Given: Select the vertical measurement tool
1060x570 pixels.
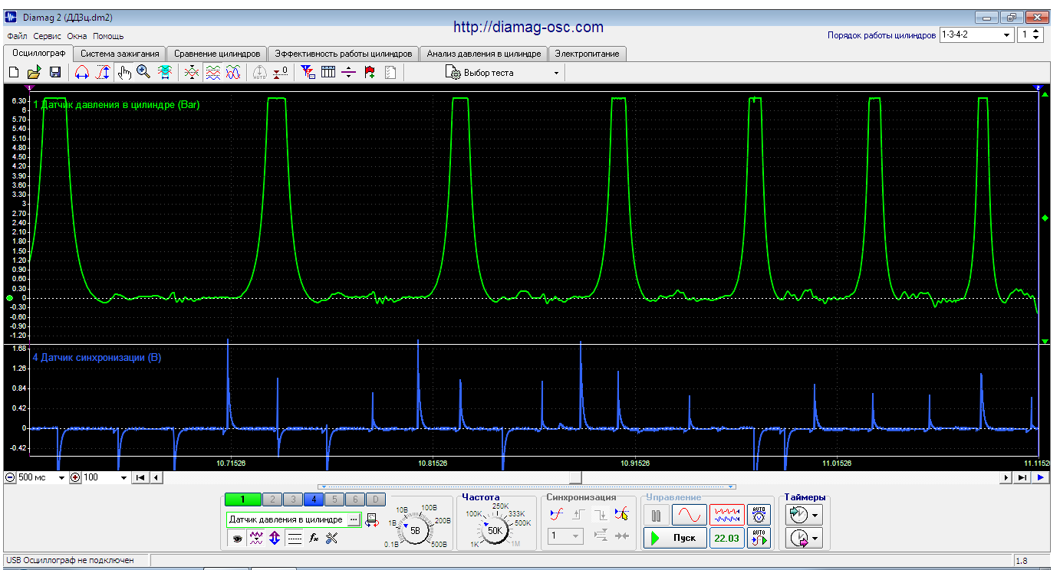Looking at the screenshot, I should [102, 73].
